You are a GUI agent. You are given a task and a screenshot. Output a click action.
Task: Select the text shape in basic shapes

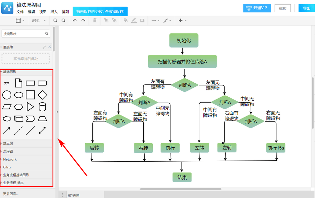[7, 83]
